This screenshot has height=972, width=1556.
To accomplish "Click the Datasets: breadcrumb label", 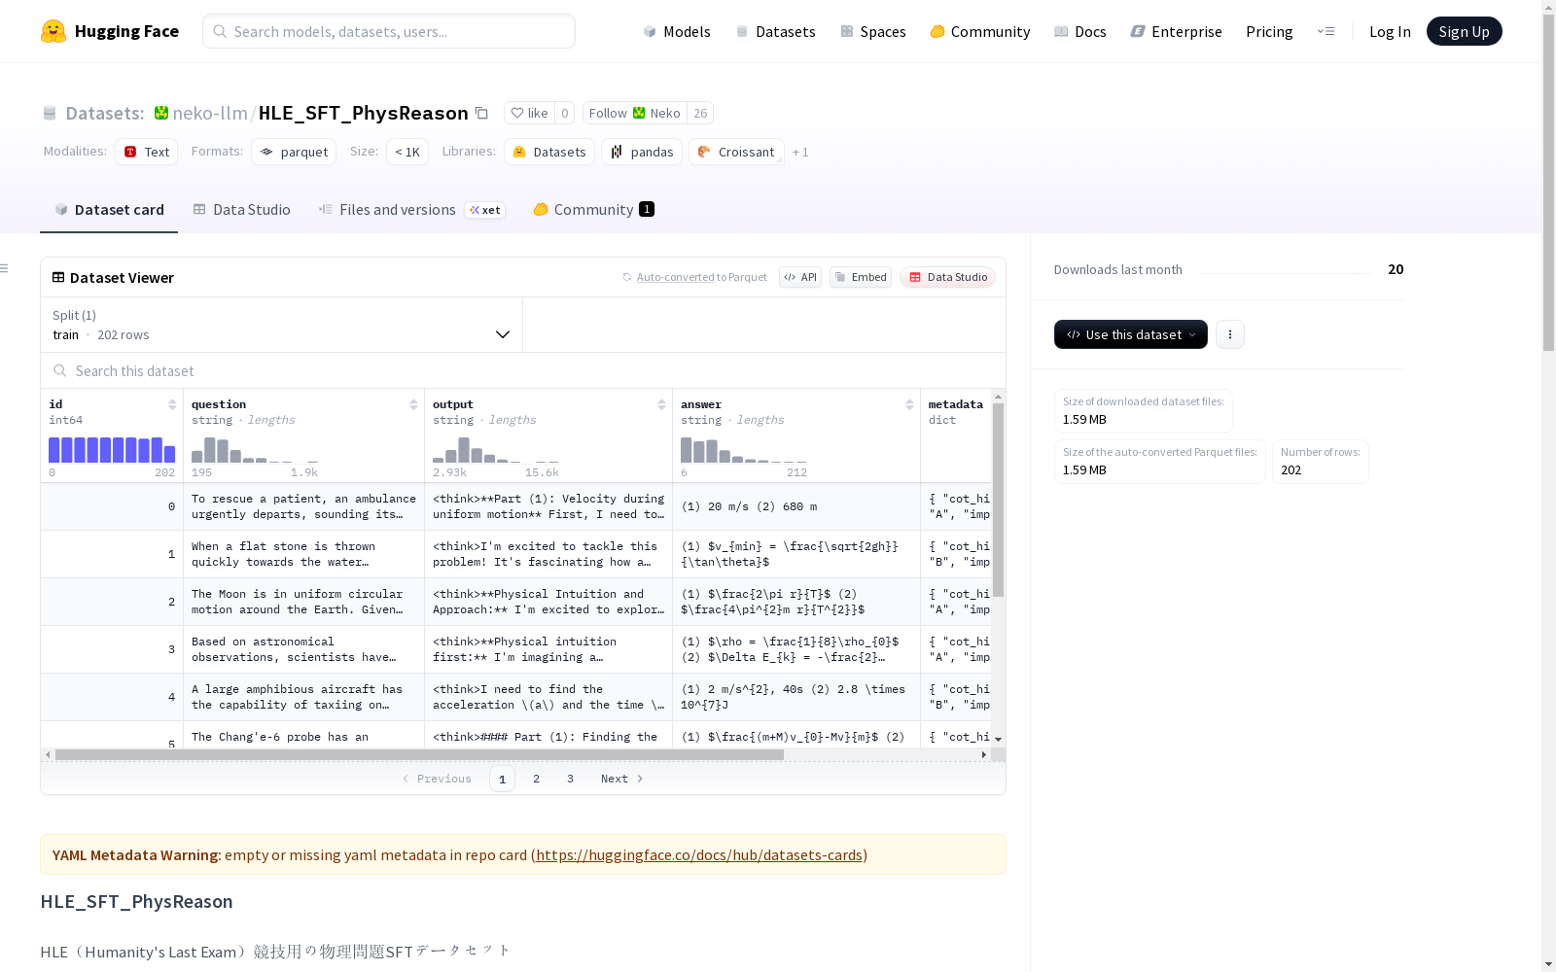I will 105,113.
